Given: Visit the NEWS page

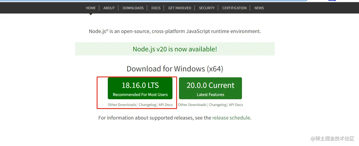Looking at the screenshot, I should pyautogui.click(x=259, y=8).
